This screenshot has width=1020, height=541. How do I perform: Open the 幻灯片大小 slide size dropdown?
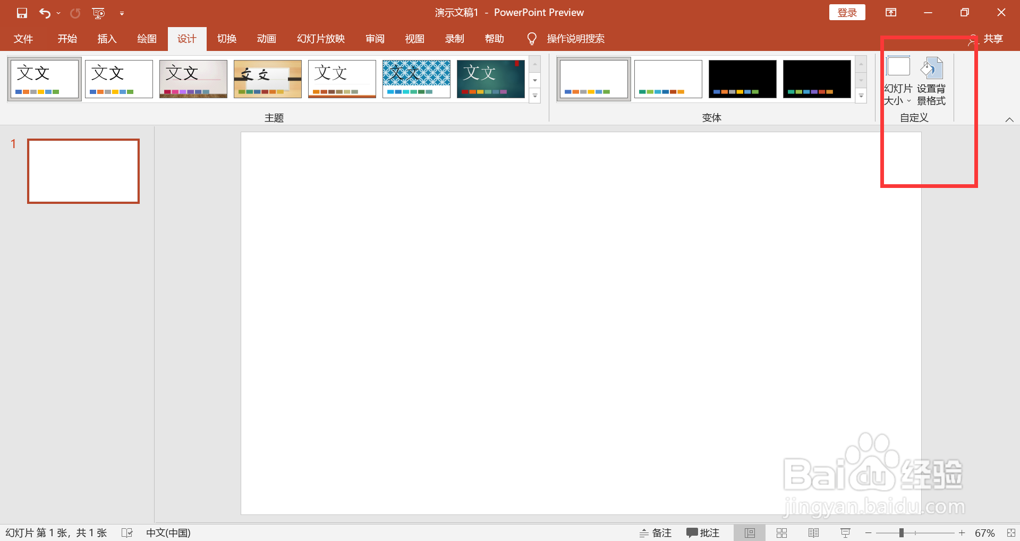click(898, 81)
